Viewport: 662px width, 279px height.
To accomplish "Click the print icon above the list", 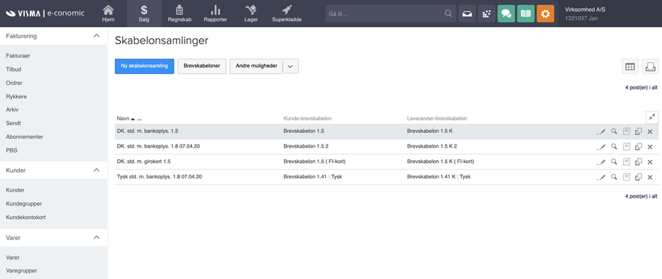I will (x=650, y=67).
